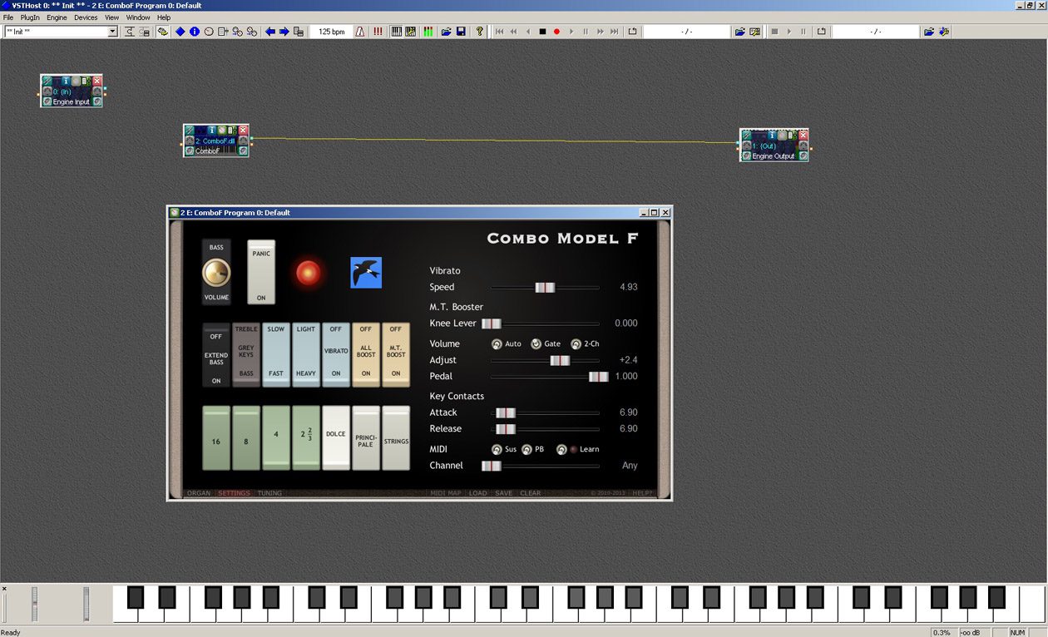Viewport: 1048px width, 637px height.
Task: Toggle the metronome icon beside tempo
Action: tap(360, 32)
